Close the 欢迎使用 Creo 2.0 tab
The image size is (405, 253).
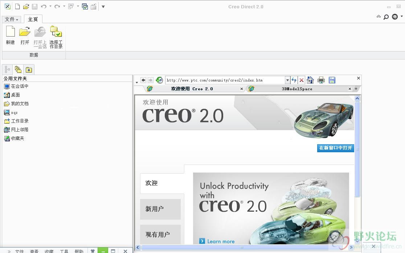tap(241, 89)
